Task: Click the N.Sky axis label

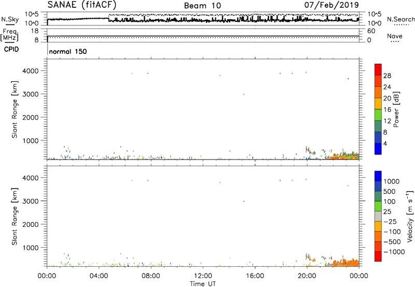Action: [10, 19]
